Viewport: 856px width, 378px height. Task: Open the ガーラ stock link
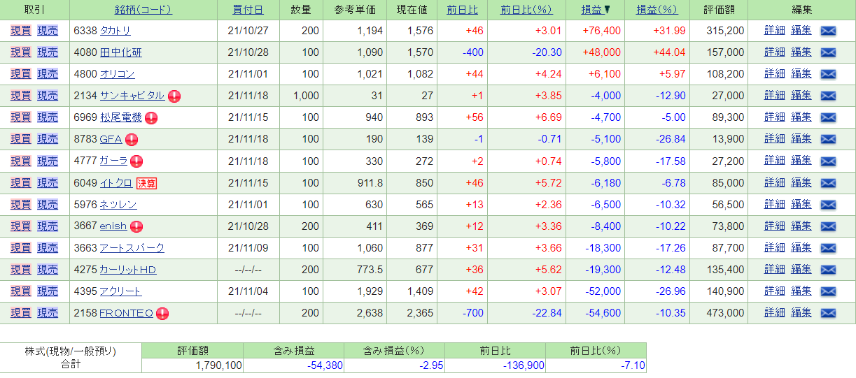(113, 161)
